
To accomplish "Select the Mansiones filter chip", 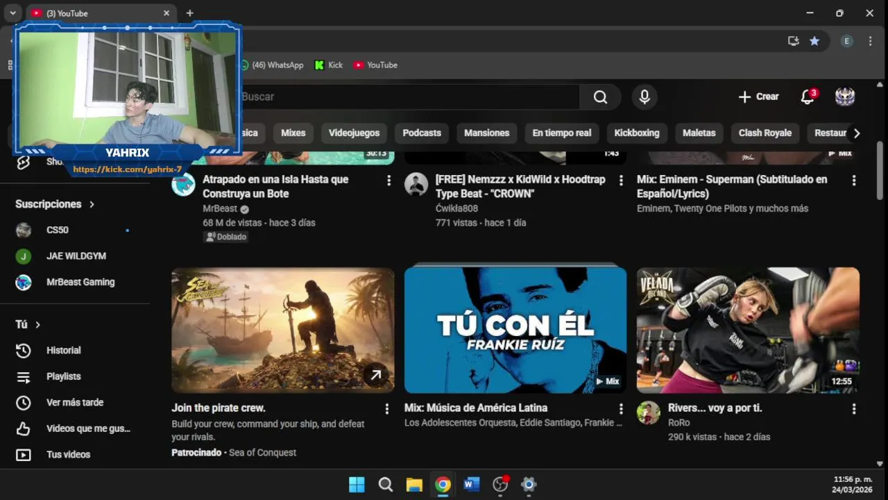I will [486, 133].
